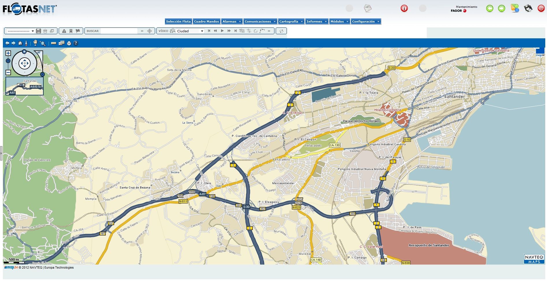Screen dimensions: 547x281
Task: Click the route settings icon after skip-to-end
Action: click(242, 31)
